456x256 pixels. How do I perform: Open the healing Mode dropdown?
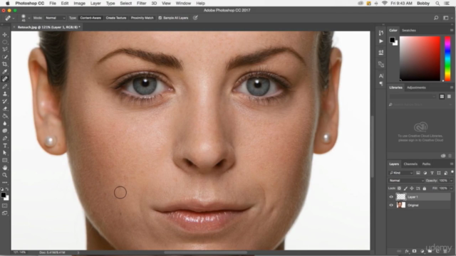[x=55, y=18]
